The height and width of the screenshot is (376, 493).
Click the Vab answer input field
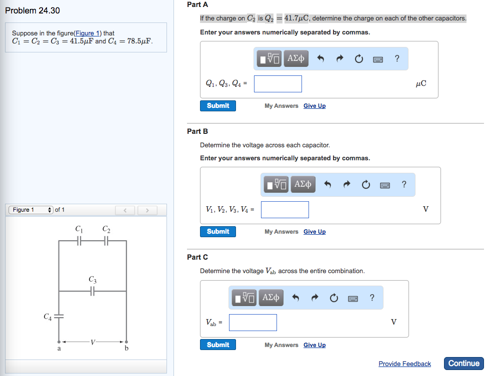(253, 323)
